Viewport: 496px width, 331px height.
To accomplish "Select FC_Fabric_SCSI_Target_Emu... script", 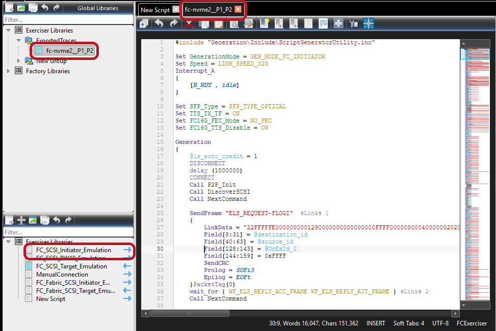I will coord(75,291).
